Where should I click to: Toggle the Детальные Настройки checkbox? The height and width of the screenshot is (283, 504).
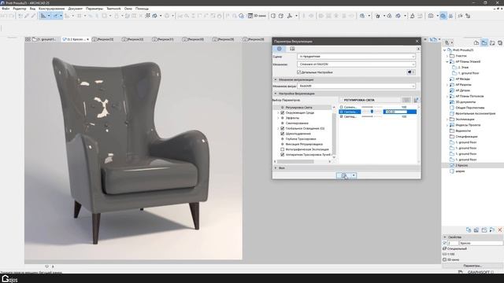[299, 72]
